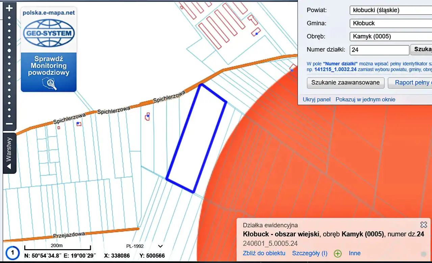Open the Gmina dropdown showing Kłobuck
The width and height of the screenshot is (432, 263).
click(390, 23)
